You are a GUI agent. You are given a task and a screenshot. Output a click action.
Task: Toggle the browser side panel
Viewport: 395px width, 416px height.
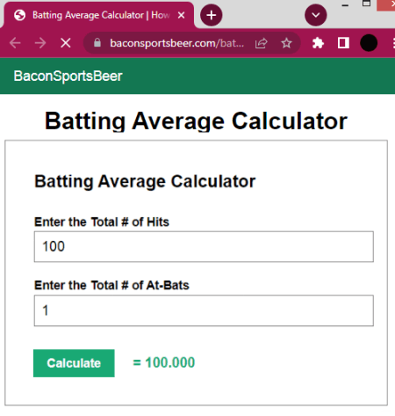pyautogui.click(x=343, y=43)
